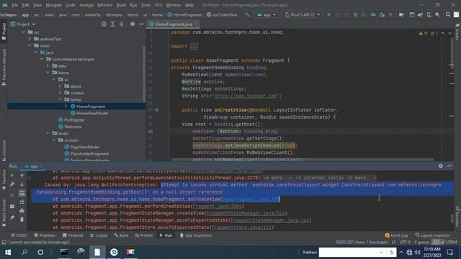Expand the contact package
The height and width of the screenshot is (259, 461).
60,93
